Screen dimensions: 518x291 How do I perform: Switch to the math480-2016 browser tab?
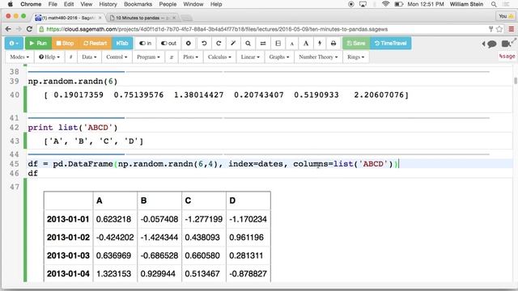tap(68, 18)
